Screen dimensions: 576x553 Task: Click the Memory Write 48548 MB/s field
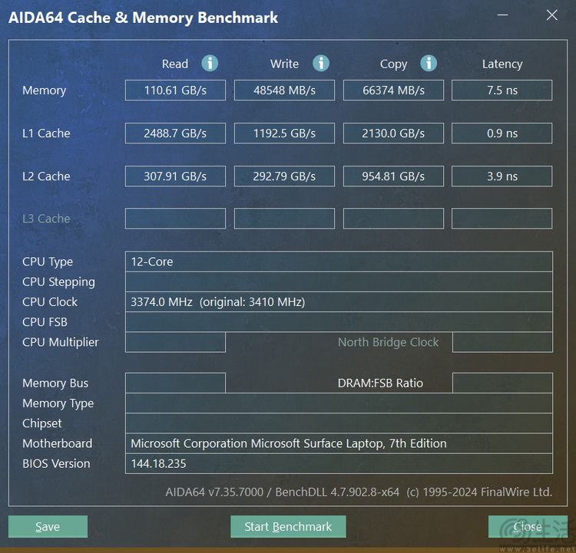284,91
